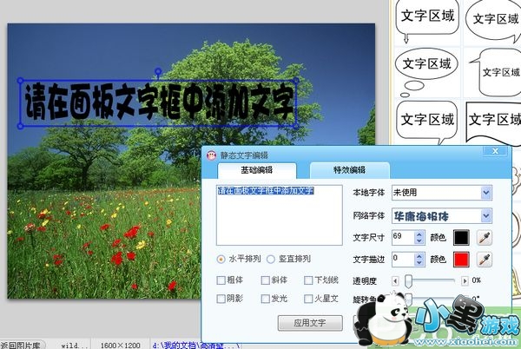Click the top-right corner handle of the canvas text box
The image size is (521, 349).
(296, 81)
